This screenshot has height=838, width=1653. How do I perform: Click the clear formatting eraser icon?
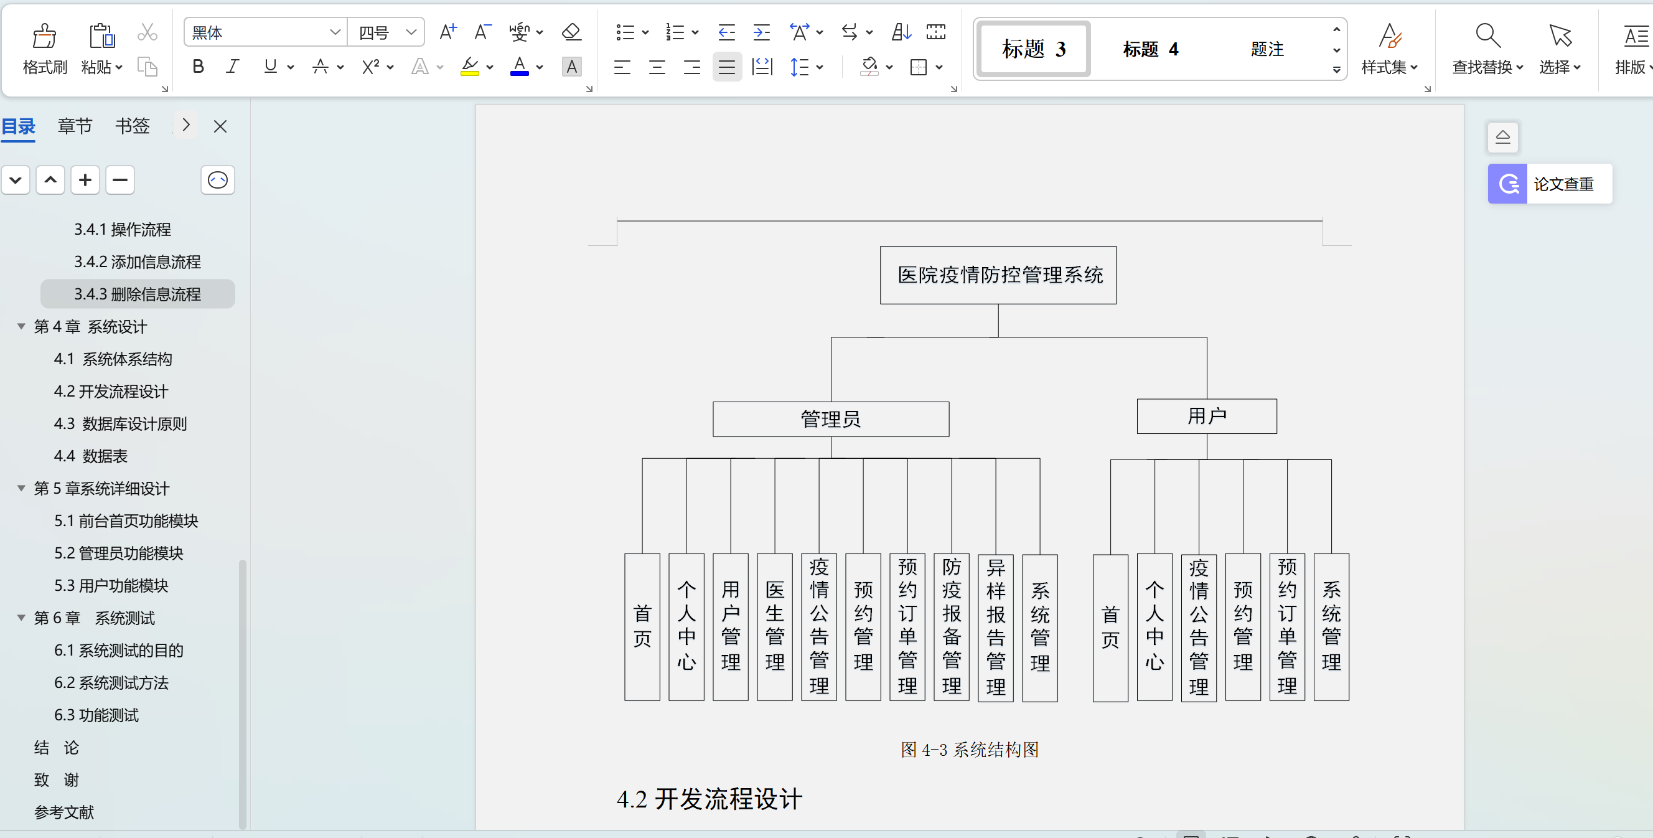[571, 32]
